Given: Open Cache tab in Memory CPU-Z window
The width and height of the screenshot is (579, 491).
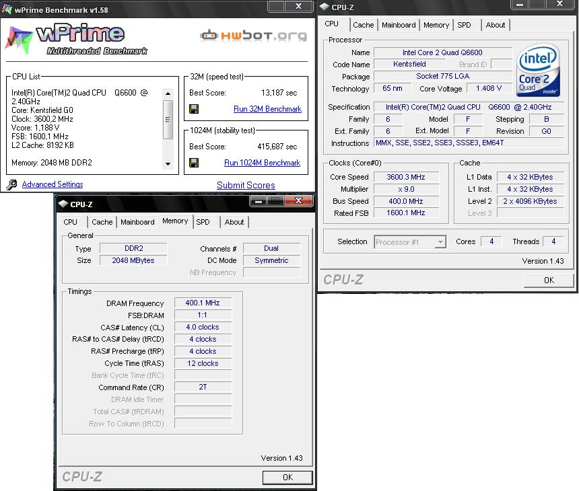Looking at the screenshot, I should coord(102,222).
